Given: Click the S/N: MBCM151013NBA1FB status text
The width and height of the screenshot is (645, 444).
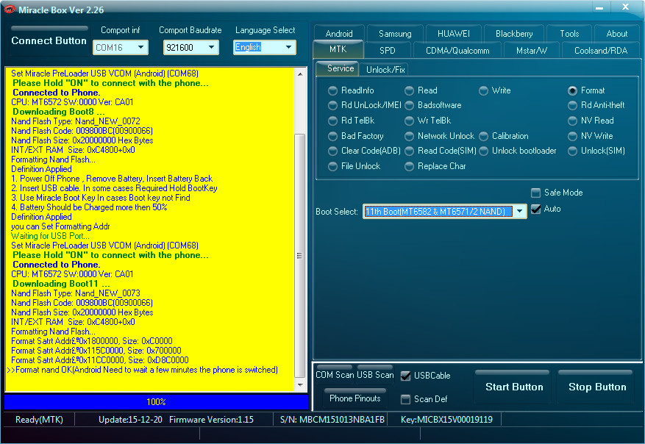Looking at the screenshot, I should (332, 419).
